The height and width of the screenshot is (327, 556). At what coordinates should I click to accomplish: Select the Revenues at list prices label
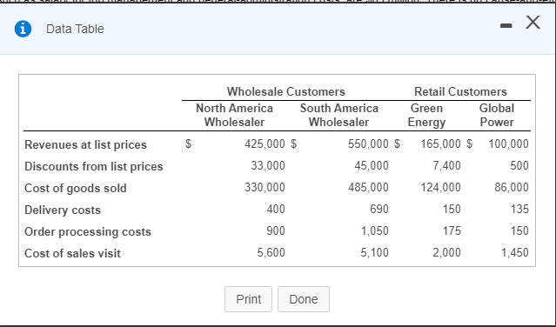pos(85,144)
